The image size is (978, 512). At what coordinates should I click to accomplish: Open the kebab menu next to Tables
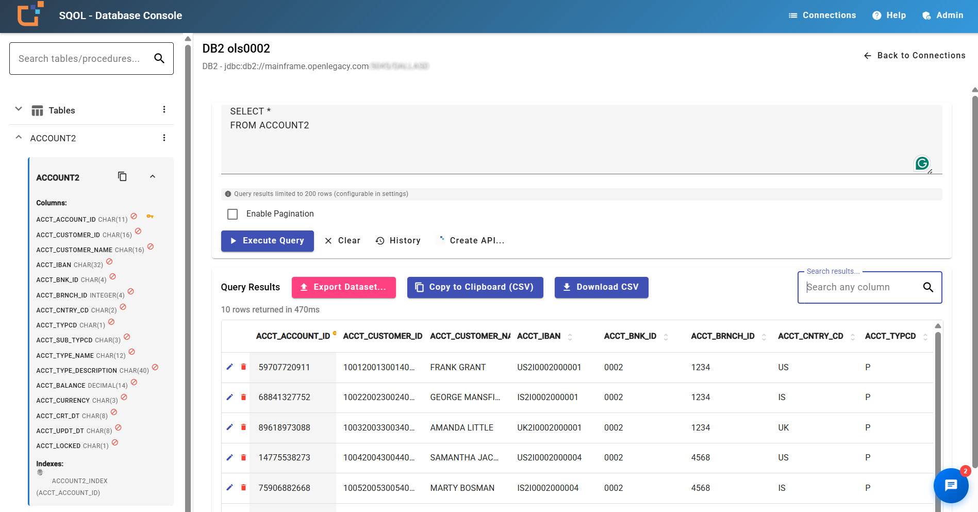pos(164,109)
